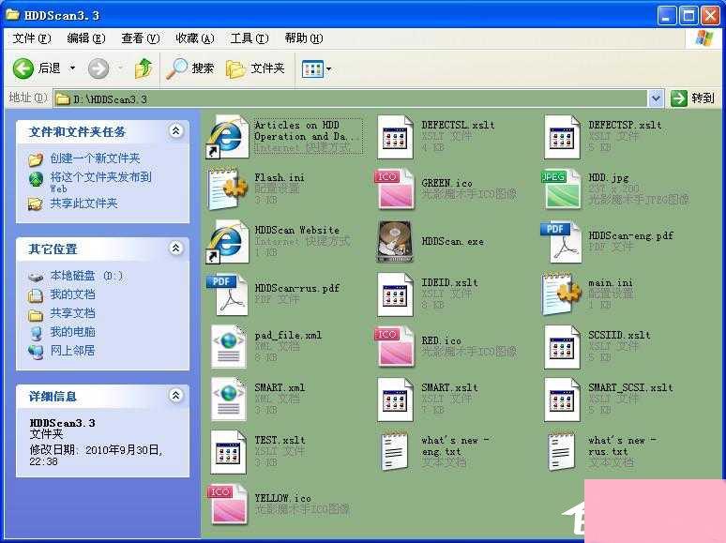Click 将这个文件夹发布到 Web link
726x543 pixels.
click(100, 182)
